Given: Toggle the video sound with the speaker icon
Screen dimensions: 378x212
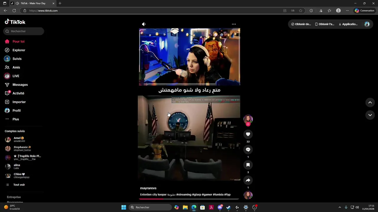Looking at the screenshot, I should point(144,24).
